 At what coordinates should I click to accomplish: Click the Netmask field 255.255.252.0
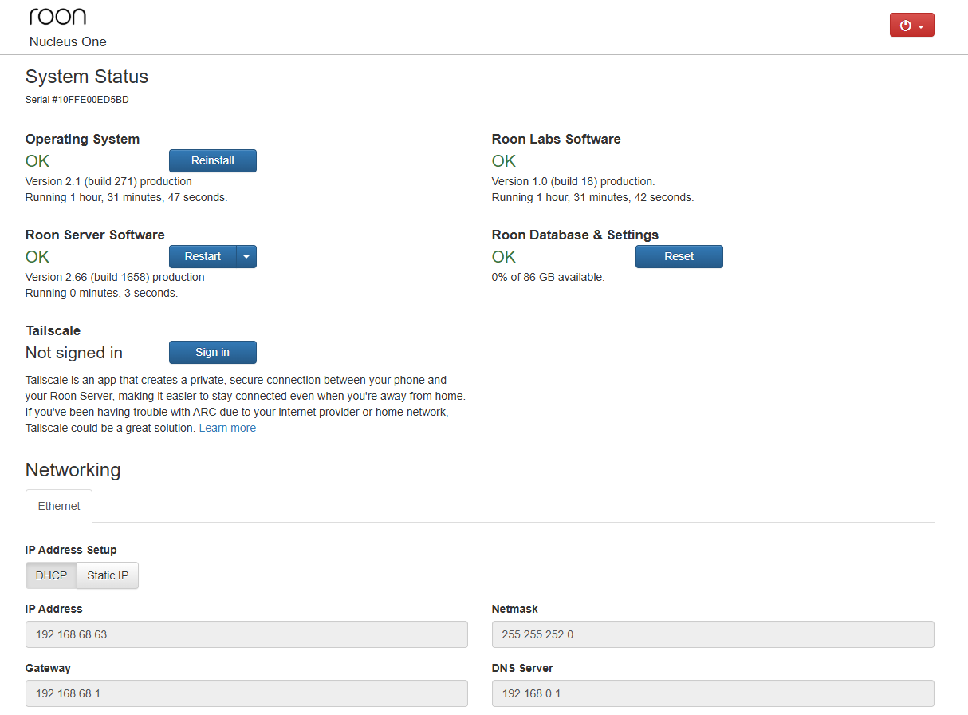pos(713,634)
